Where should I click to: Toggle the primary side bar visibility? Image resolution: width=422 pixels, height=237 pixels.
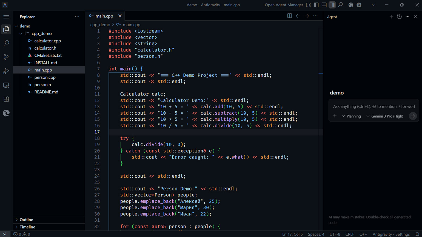[x=316, y=5]
